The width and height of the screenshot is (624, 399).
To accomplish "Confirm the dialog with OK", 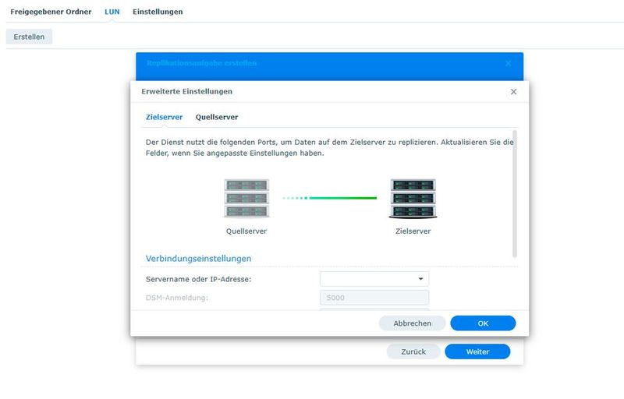I will (483, 323).
